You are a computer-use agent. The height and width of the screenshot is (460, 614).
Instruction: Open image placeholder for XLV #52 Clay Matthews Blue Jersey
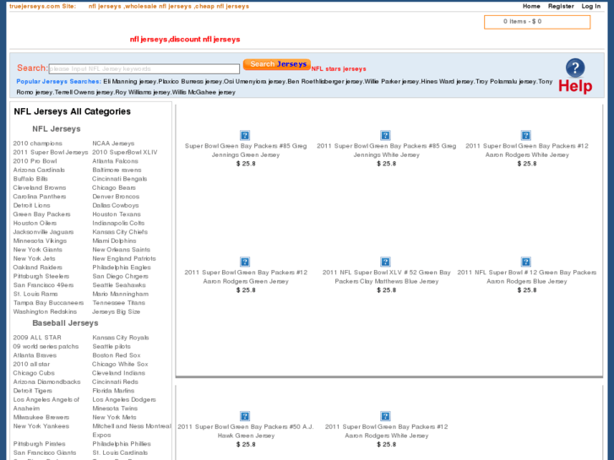point(385,262)
